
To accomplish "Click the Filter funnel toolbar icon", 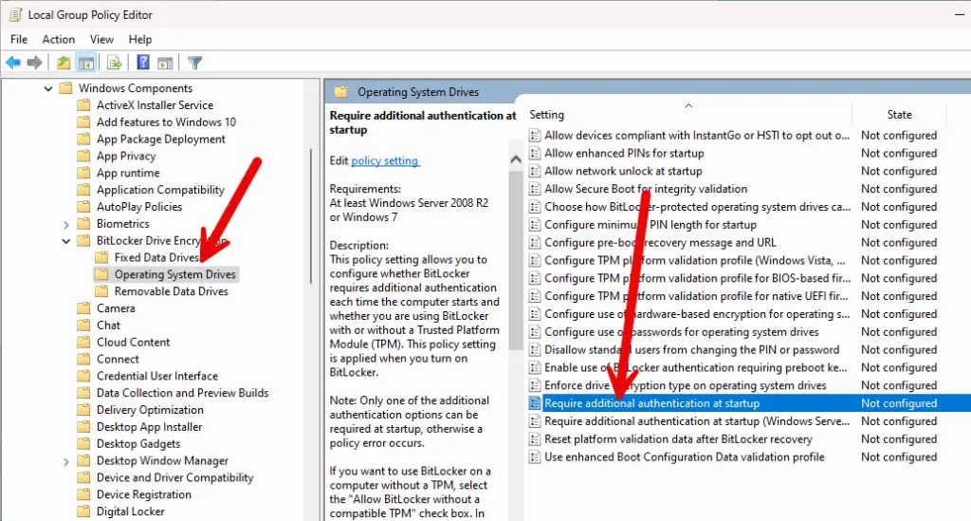I will click(195, 63).
